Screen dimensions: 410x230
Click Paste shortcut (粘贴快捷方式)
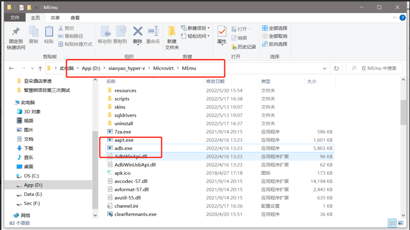pyautogui.click(x=75, y=44)
